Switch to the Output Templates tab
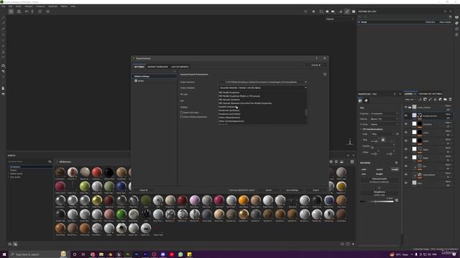This screenshot has height=258, width=460. (157, 67)
